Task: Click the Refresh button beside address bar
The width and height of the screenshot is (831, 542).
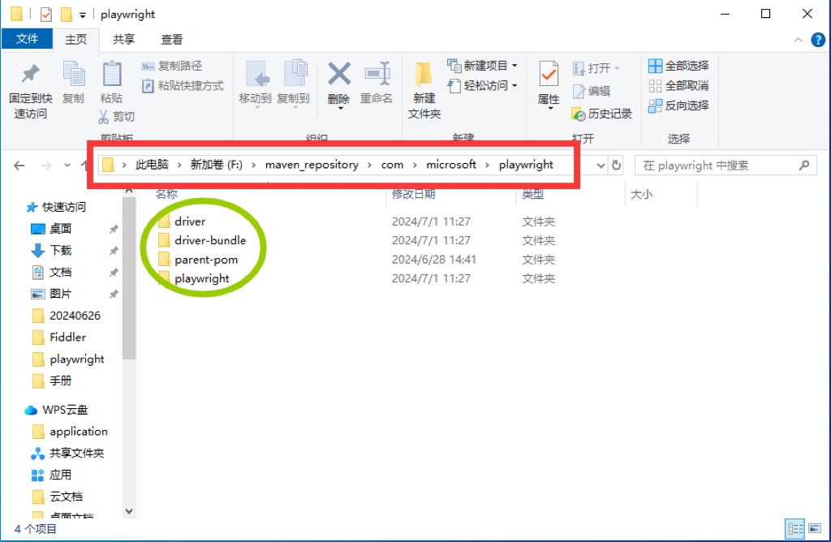Action: coord(617,166)
